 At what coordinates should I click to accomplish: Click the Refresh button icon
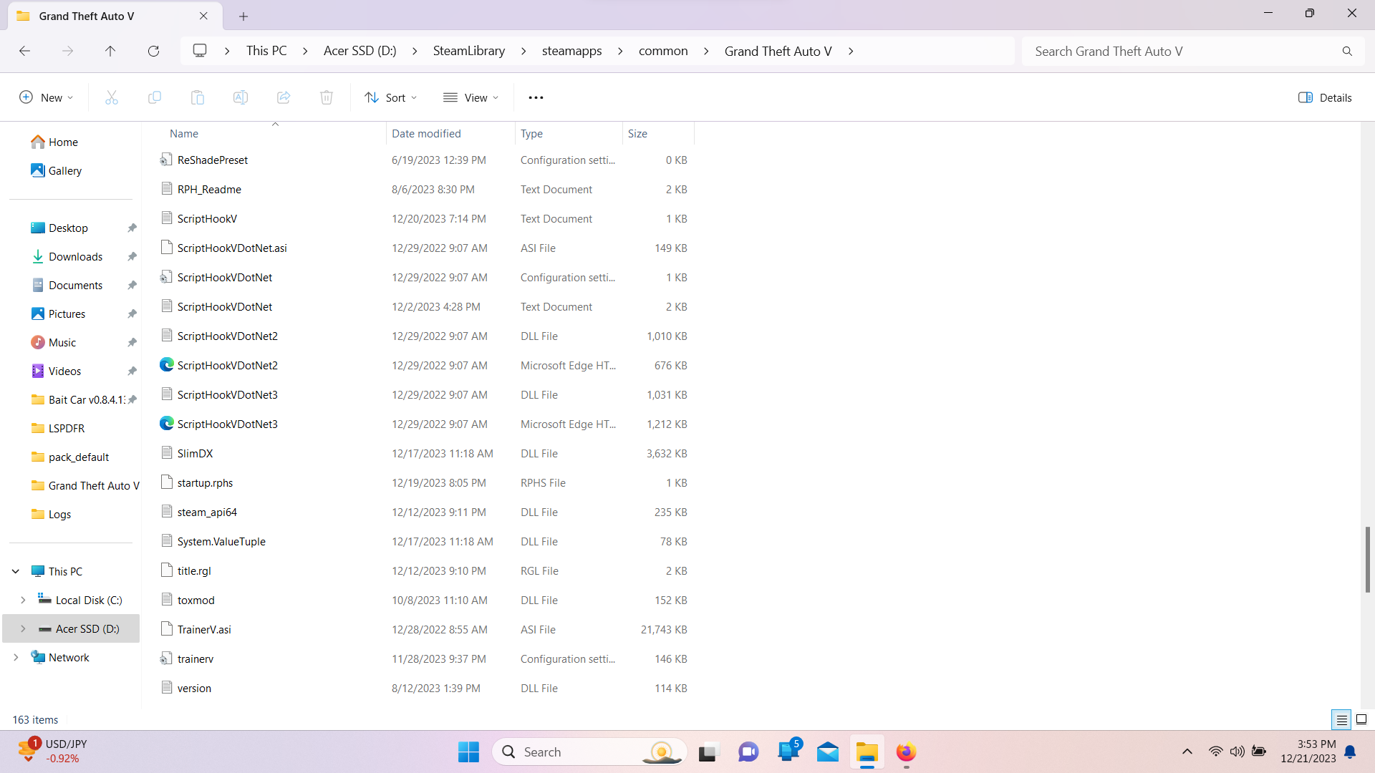coord(153,51)
